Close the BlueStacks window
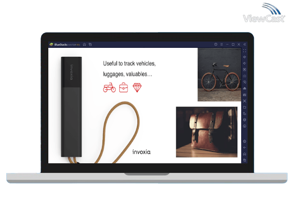 pos(239,44)
